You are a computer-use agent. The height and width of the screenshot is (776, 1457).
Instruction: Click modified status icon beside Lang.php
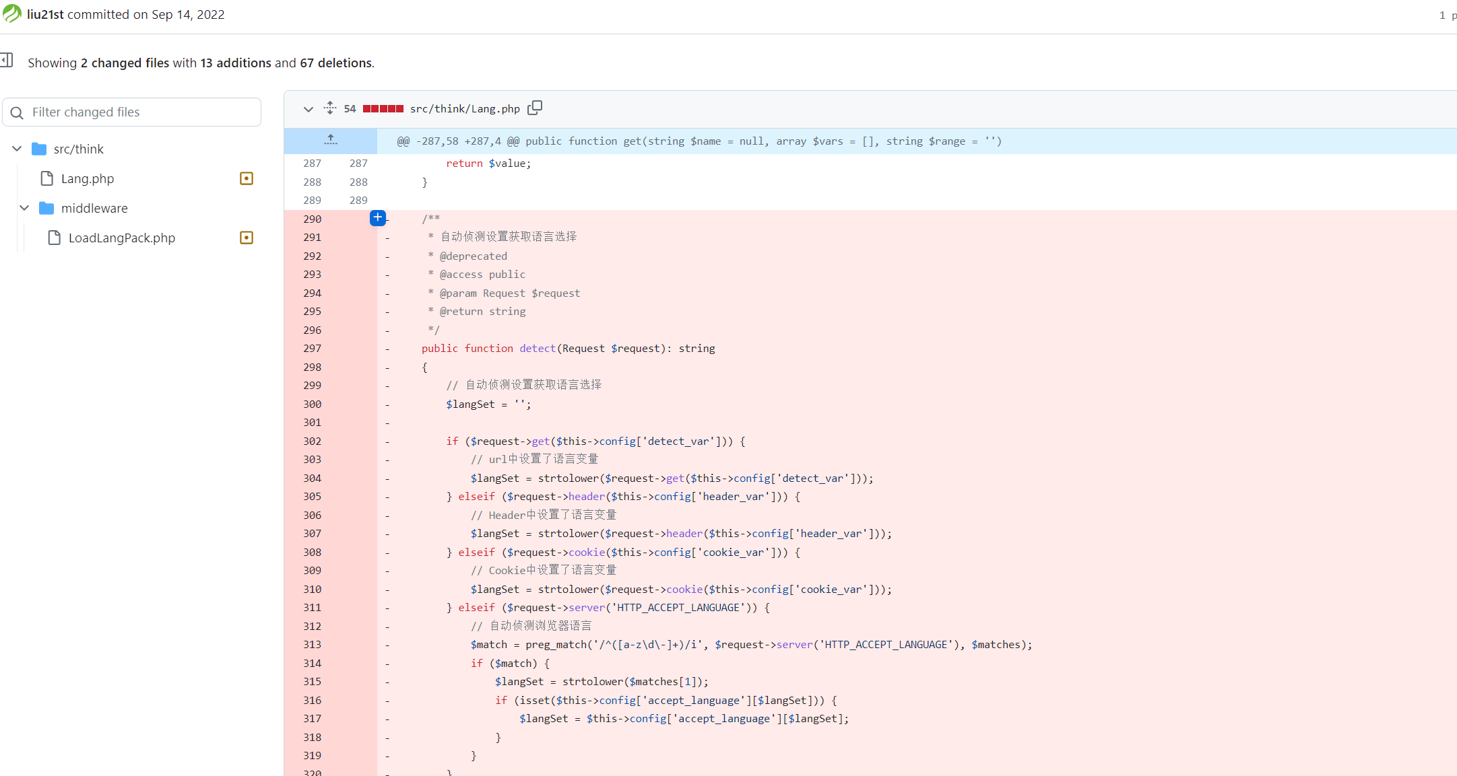pyautogui.click(x=247, y=178)
